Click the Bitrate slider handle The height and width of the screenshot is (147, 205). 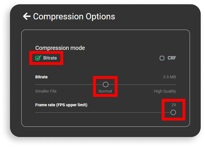[106, 85]
